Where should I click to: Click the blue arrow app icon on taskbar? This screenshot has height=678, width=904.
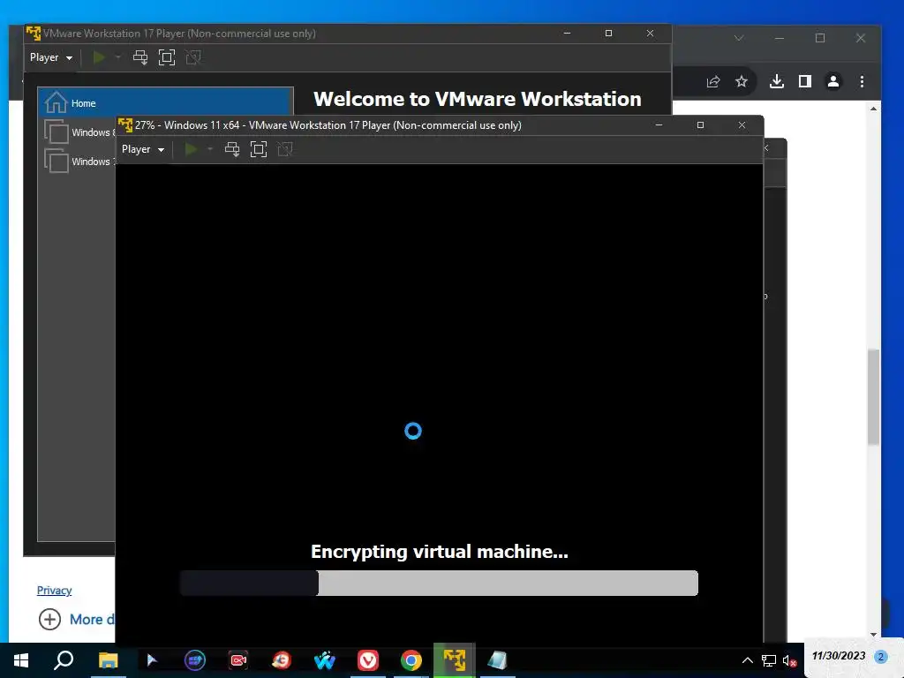[x=152, y=660]
